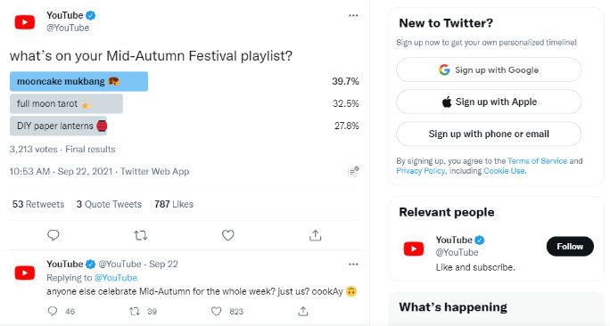The image size is (610, 326).
Task: Sign up with Google
Action: (489, 70)
